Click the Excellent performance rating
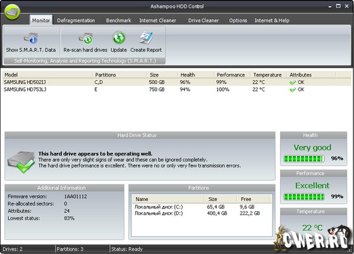Viewport: 354px width, 254px height. (312, 185)
